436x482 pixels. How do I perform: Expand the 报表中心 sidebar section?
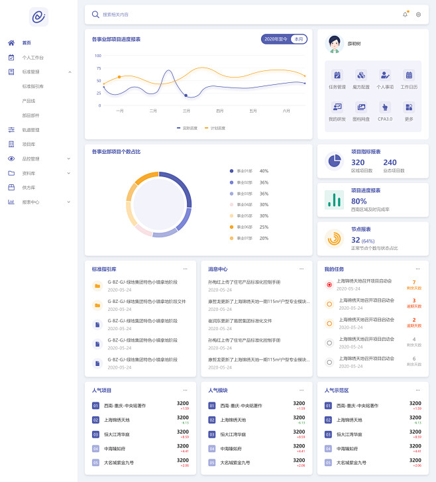pos(68,202)
